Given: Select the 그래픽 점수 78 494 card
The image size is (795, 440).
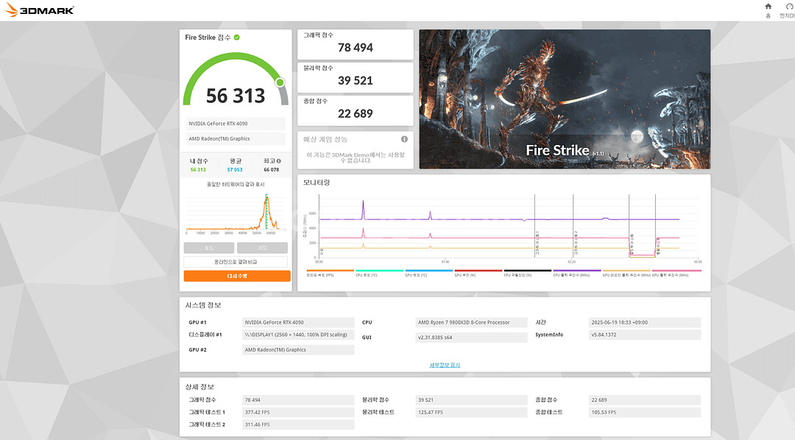Looking at the screenshot, I should click(x=355, y=44).
